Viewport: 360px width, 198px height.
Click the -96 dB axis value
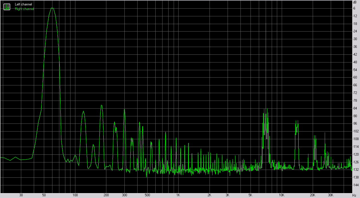[355, 124]
